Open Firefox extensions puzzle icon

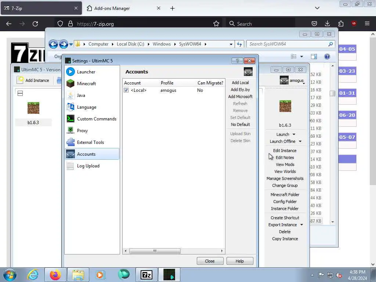coord(341,23)
